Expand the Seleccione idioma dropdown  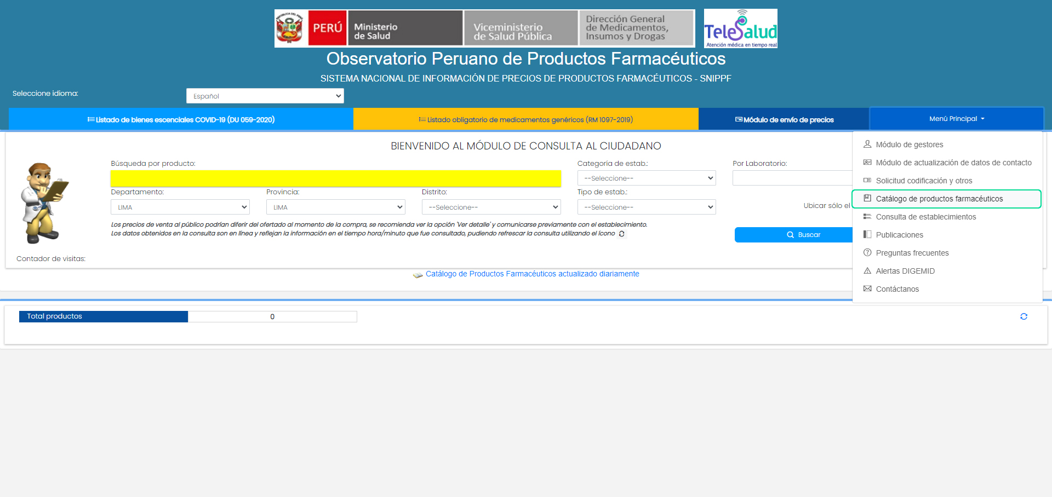[265, 96]
